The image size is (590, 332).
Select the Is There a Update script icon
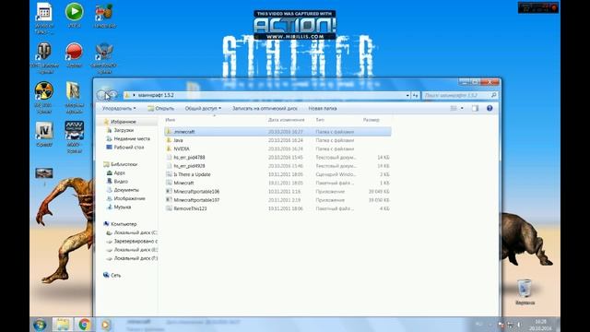(169, 174)
